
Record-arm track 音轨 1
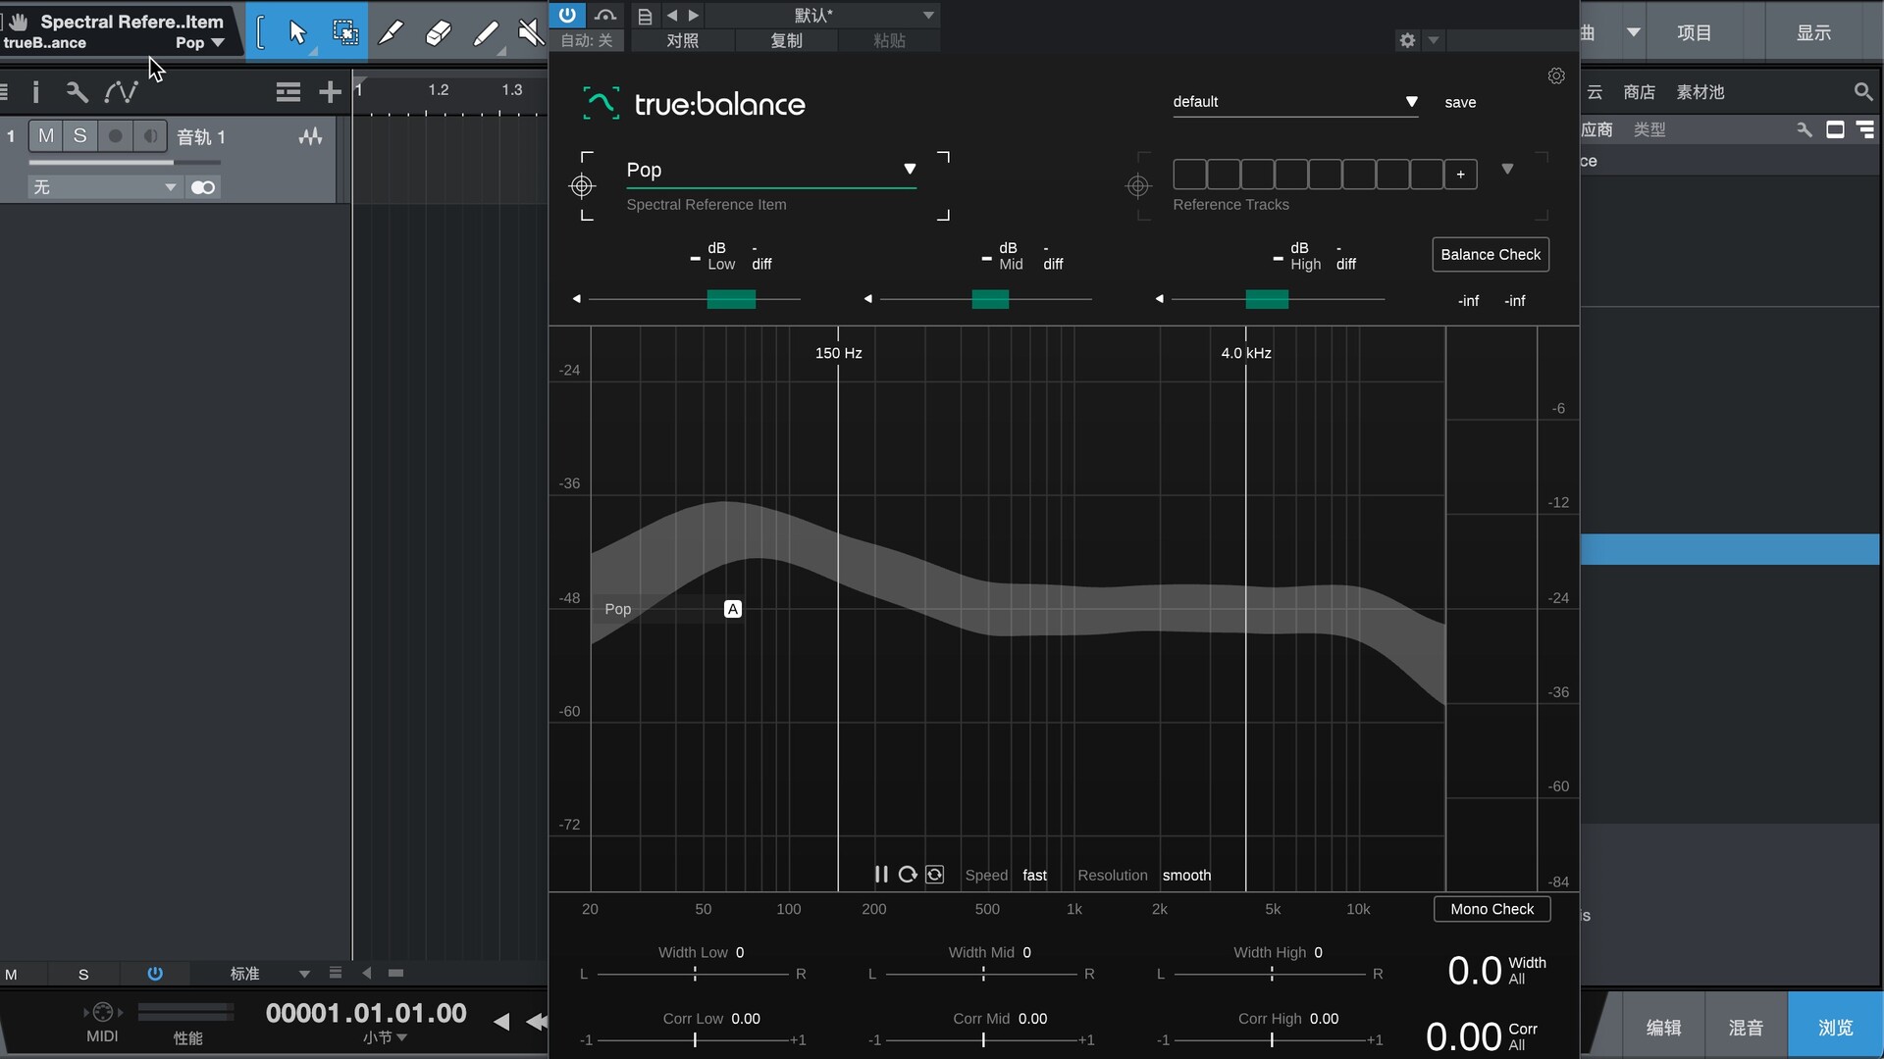(x=115, y=136)
